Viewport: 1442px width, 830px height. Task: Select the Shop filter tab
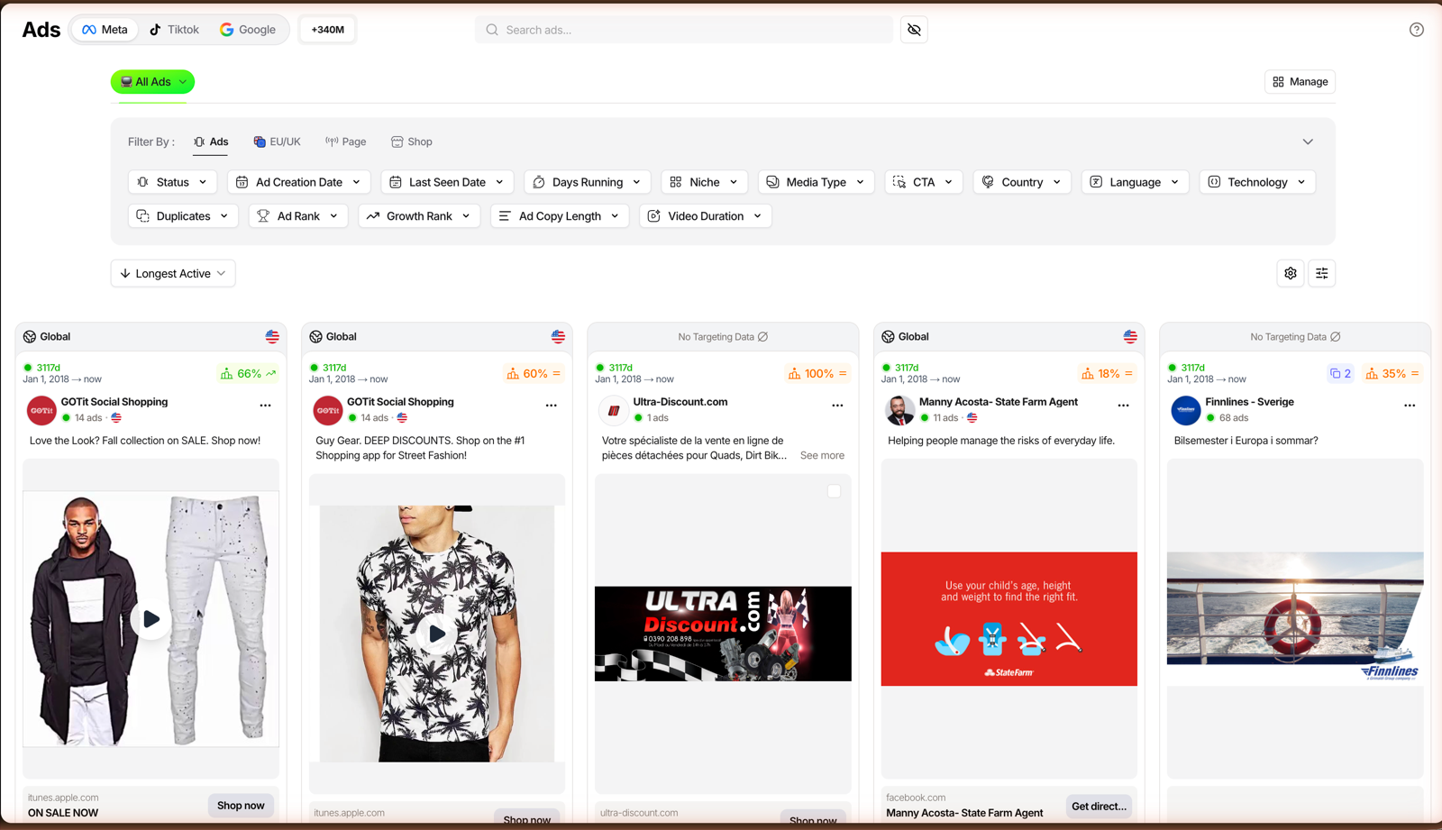click(x=412, y=141)
